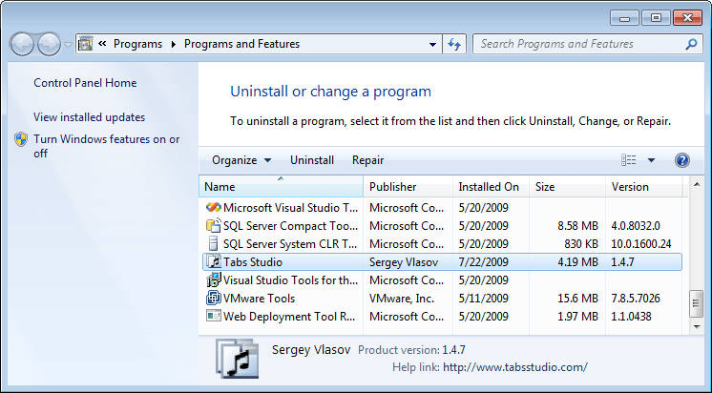Click the Tabs Studio row icon

(214, 262)
